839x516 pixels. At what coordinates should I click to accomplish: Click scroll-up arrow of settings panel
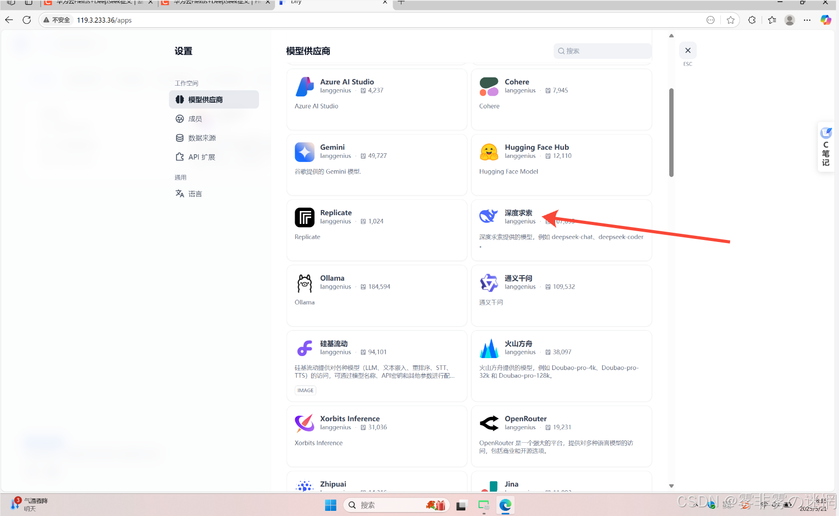tap(671, 36)
